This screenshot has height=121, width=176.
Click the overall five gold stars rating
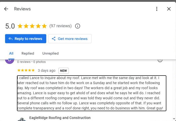32,26
